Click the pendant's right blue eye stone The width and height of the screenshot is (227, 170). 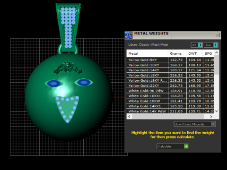[84, 82]
